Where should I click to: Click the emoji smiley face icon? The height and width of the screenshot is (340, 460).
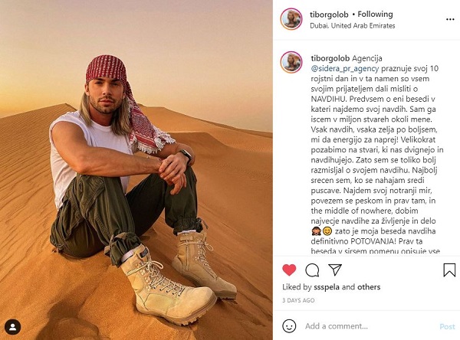(289, 326)
